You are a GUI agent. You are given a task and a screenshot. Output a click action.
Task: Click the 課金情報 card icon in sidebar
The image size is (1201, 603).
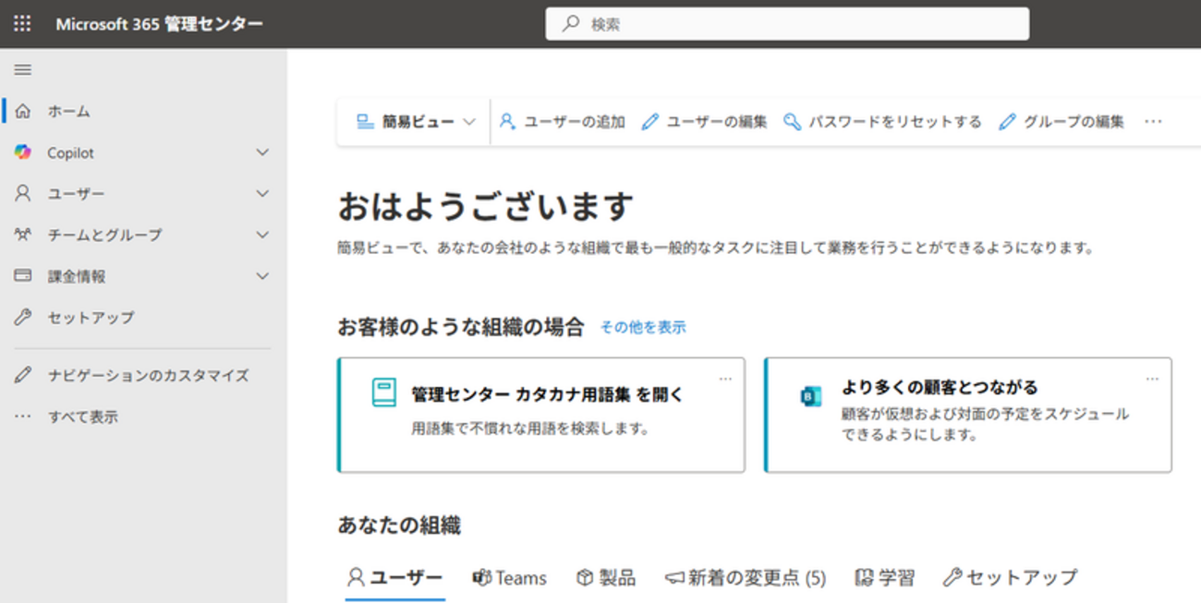23,276
